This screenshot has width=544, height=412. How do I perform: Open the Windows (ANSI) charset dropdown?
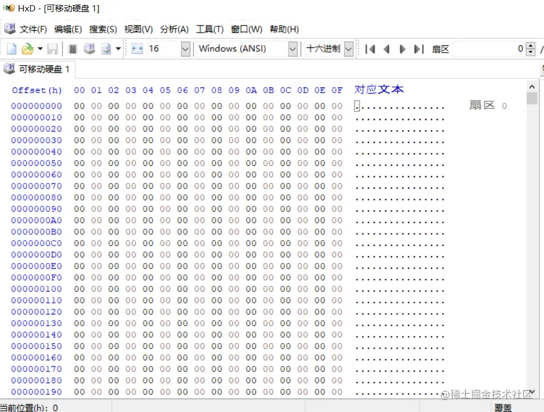pyautogui.click(x=293, y=49)
